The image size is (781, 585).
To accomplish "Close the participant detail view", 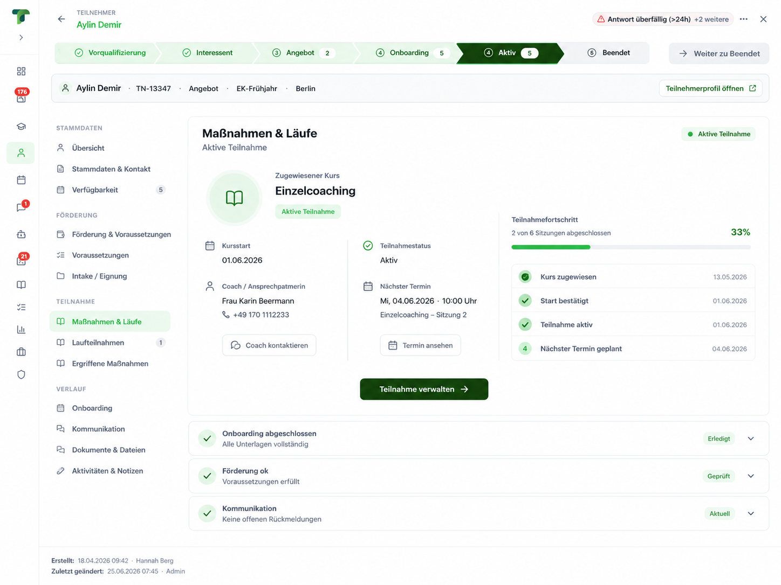I will 763,19.
